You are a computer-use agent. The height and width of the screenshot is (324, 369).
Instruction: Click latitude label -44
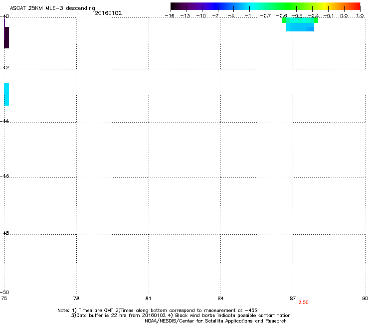coord(4,121)
